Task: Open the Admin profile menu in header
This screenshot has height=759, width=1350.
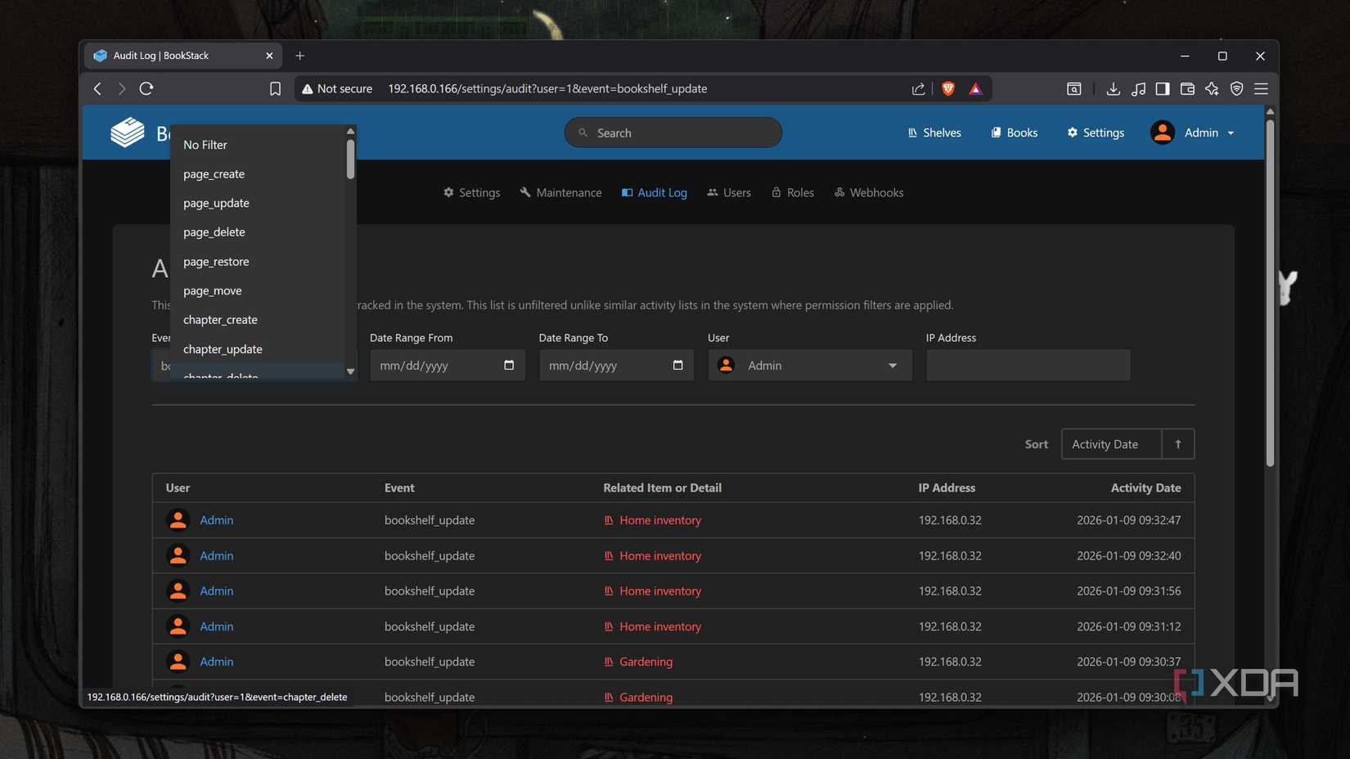Action: tap(1193, 132)
